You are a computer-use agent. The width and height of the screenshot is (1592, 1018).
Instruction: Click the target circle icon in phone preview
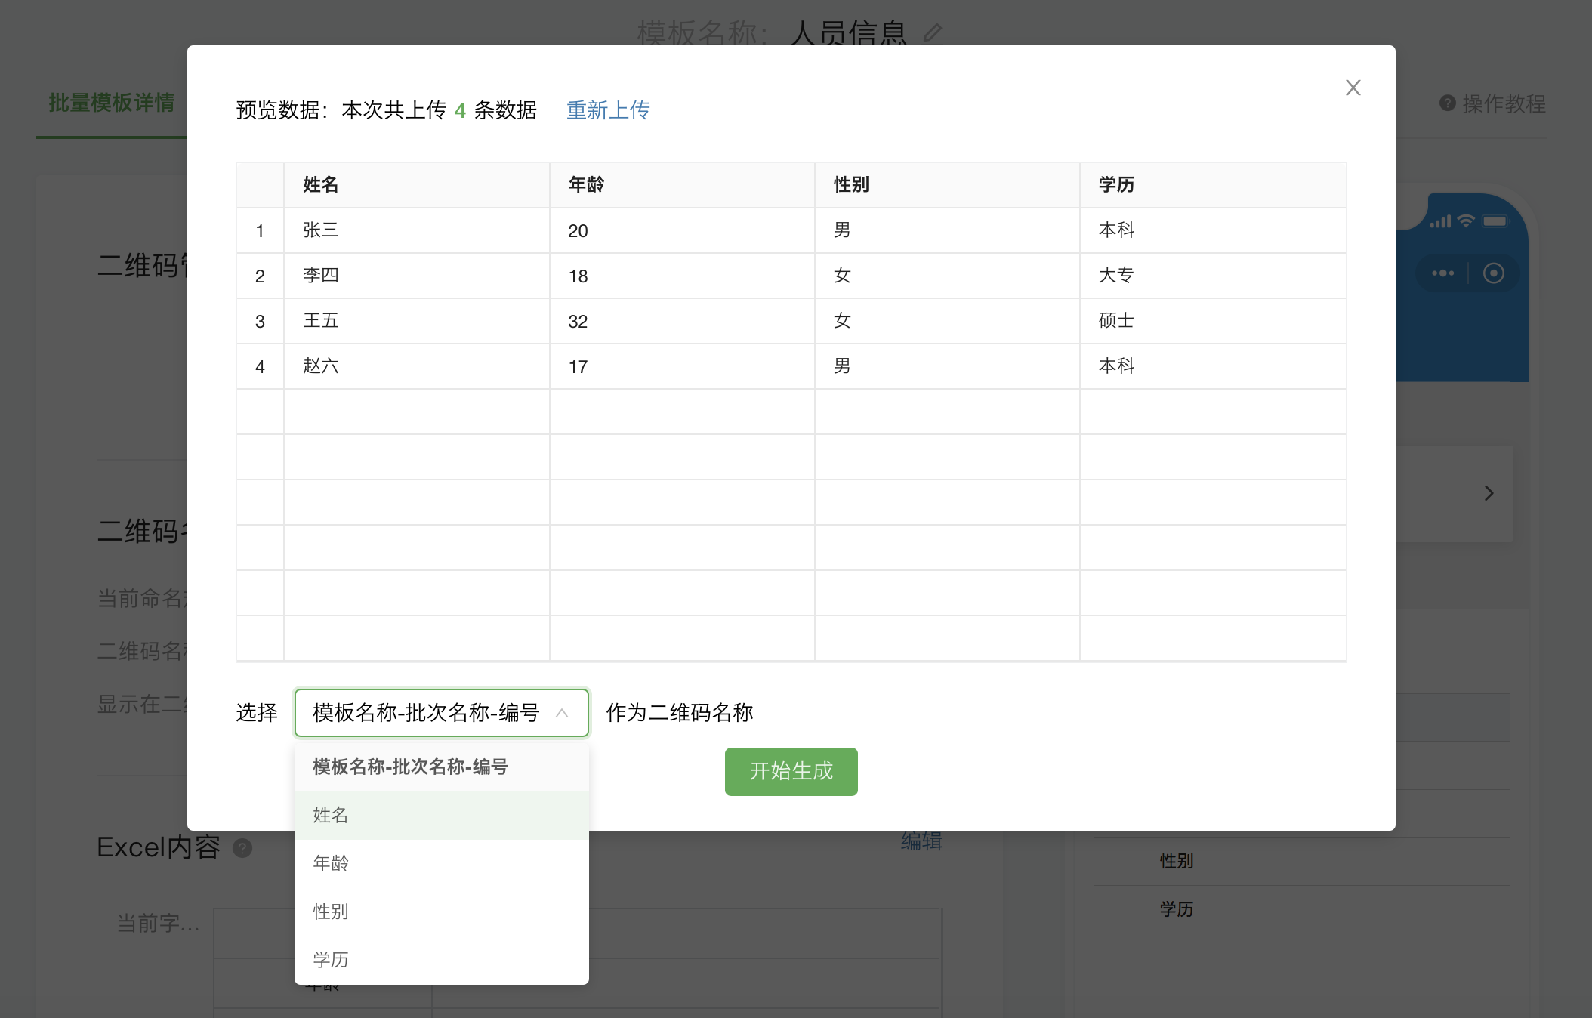point(1493,273)
